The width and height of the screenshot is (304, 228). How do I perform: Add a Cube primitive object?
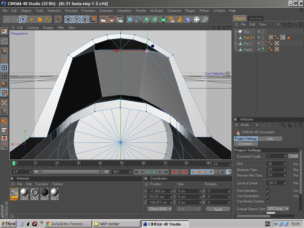tap(130, 20)
